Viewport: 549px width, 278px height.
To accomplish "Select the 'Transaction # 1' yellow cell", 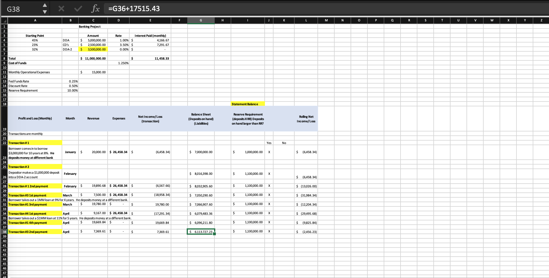I will point(35,143).
